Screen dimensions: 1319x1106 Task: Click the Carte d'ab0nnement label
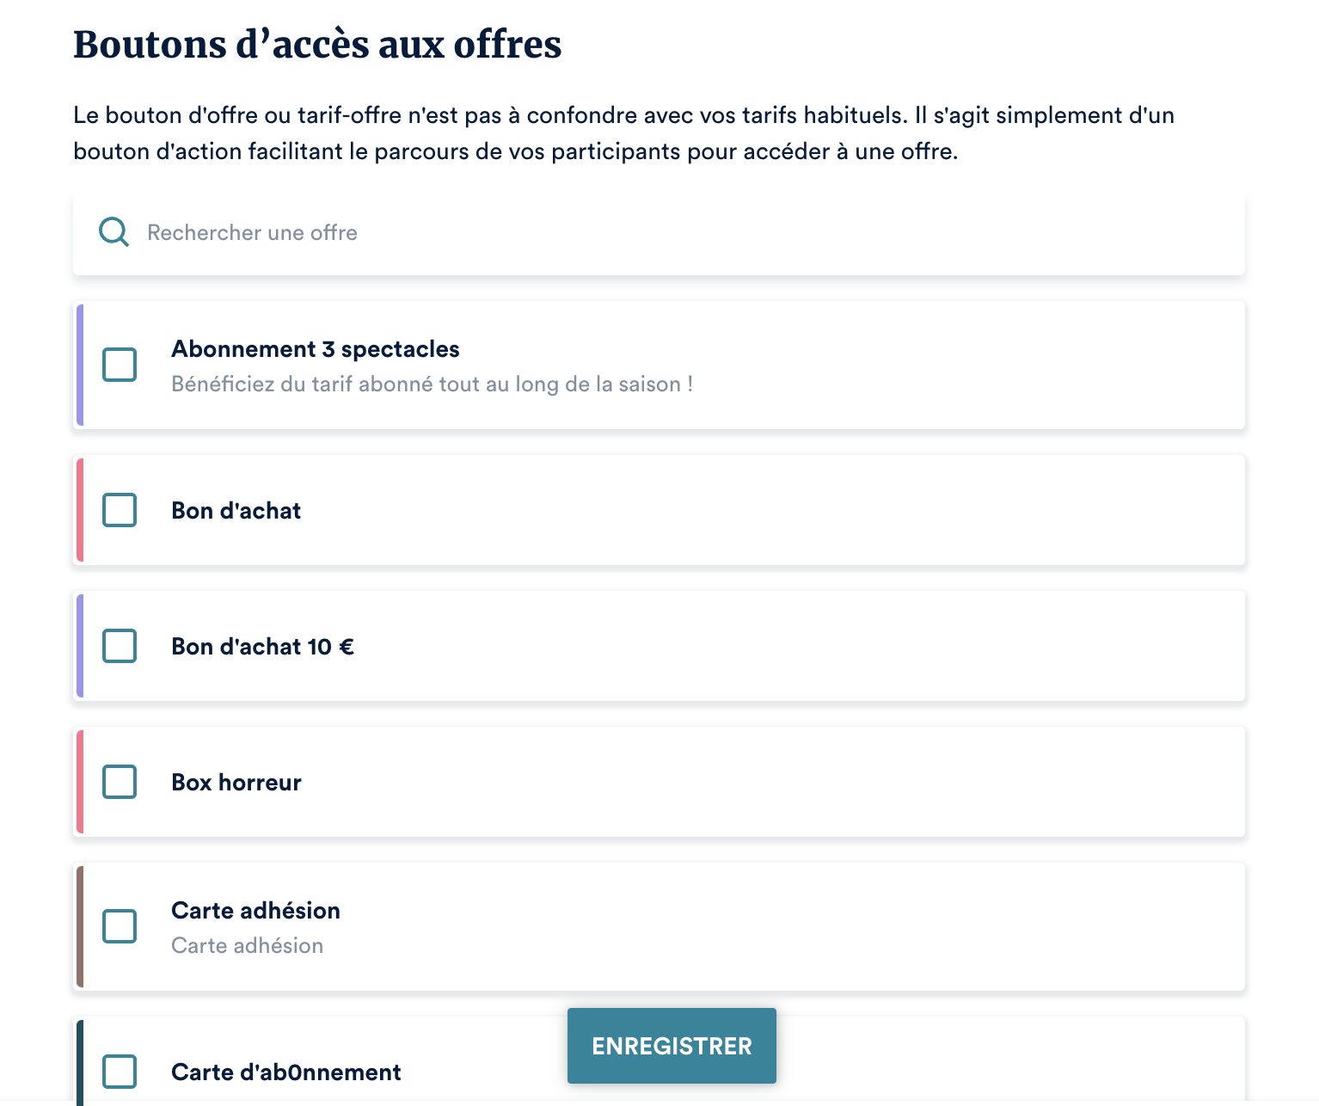tap(285, 1072)
